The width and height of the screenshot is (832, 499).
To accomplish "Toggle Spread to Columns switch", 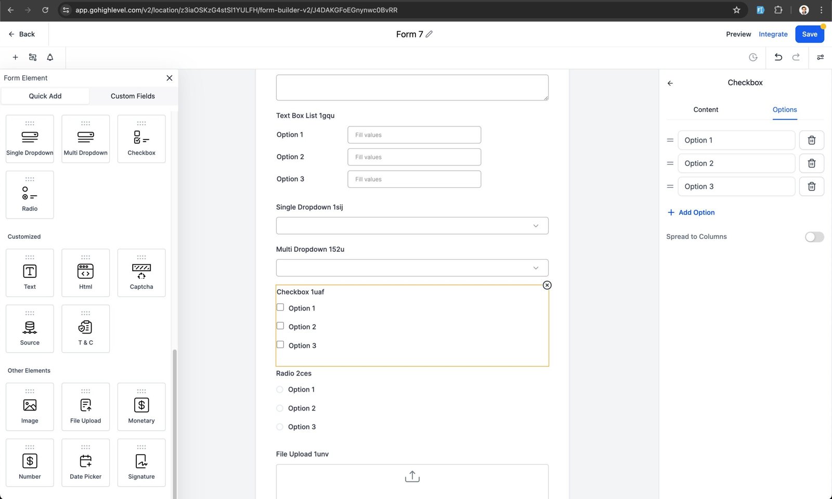I will 814,237.
